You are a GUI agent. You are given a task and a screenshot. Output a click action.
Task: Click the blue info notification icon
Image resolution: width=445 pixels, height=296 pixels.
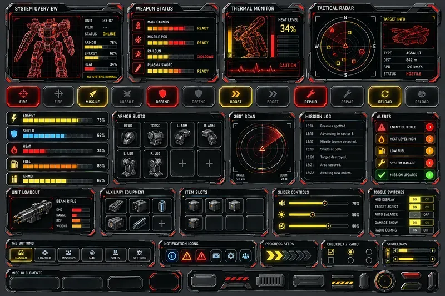point(172,256)
